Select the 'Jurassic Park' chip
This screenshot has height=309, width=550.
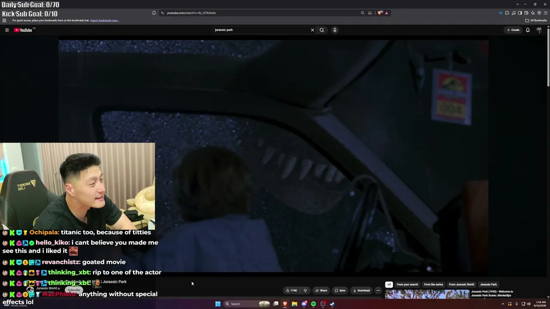coord(488,285)
